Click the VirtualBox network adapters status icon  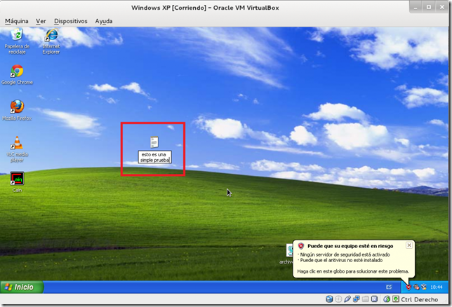click(x=357, y=299)
